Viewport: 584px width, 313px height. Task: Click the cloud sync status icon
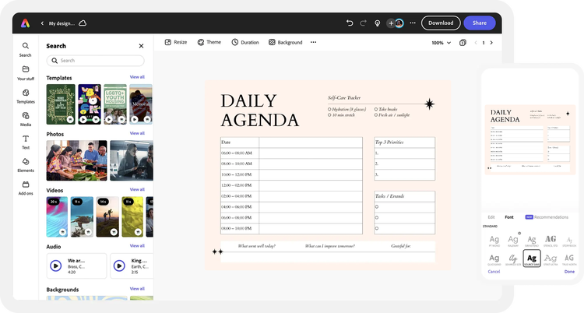click(83, 23)
